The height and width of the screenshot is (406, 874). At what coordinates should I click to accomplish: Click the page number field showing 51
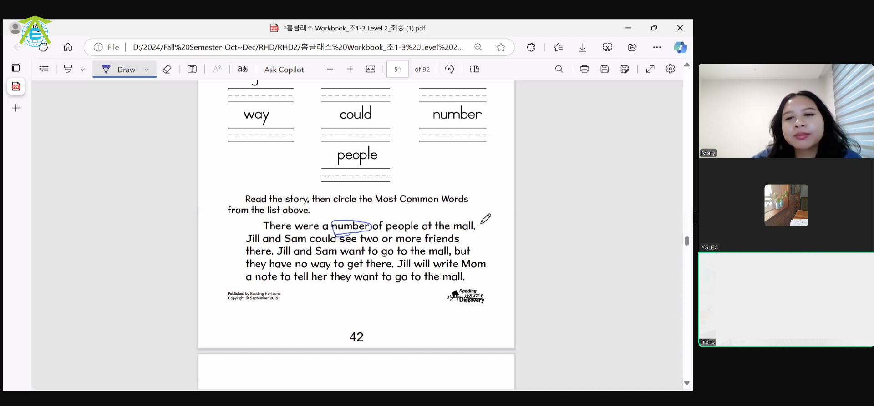tap(397, 70)
